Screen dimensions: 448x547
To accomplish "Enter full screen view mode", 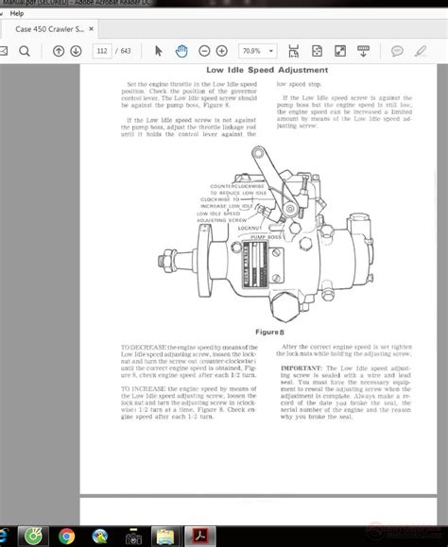I will click(340, 51).
